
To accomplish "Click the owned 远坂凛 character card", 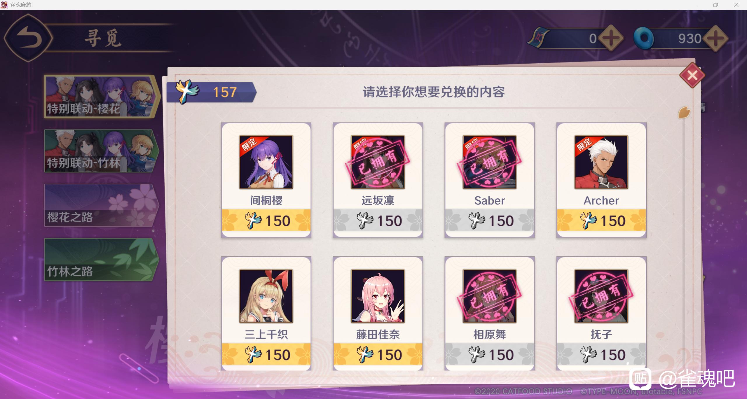I will 378,180.
